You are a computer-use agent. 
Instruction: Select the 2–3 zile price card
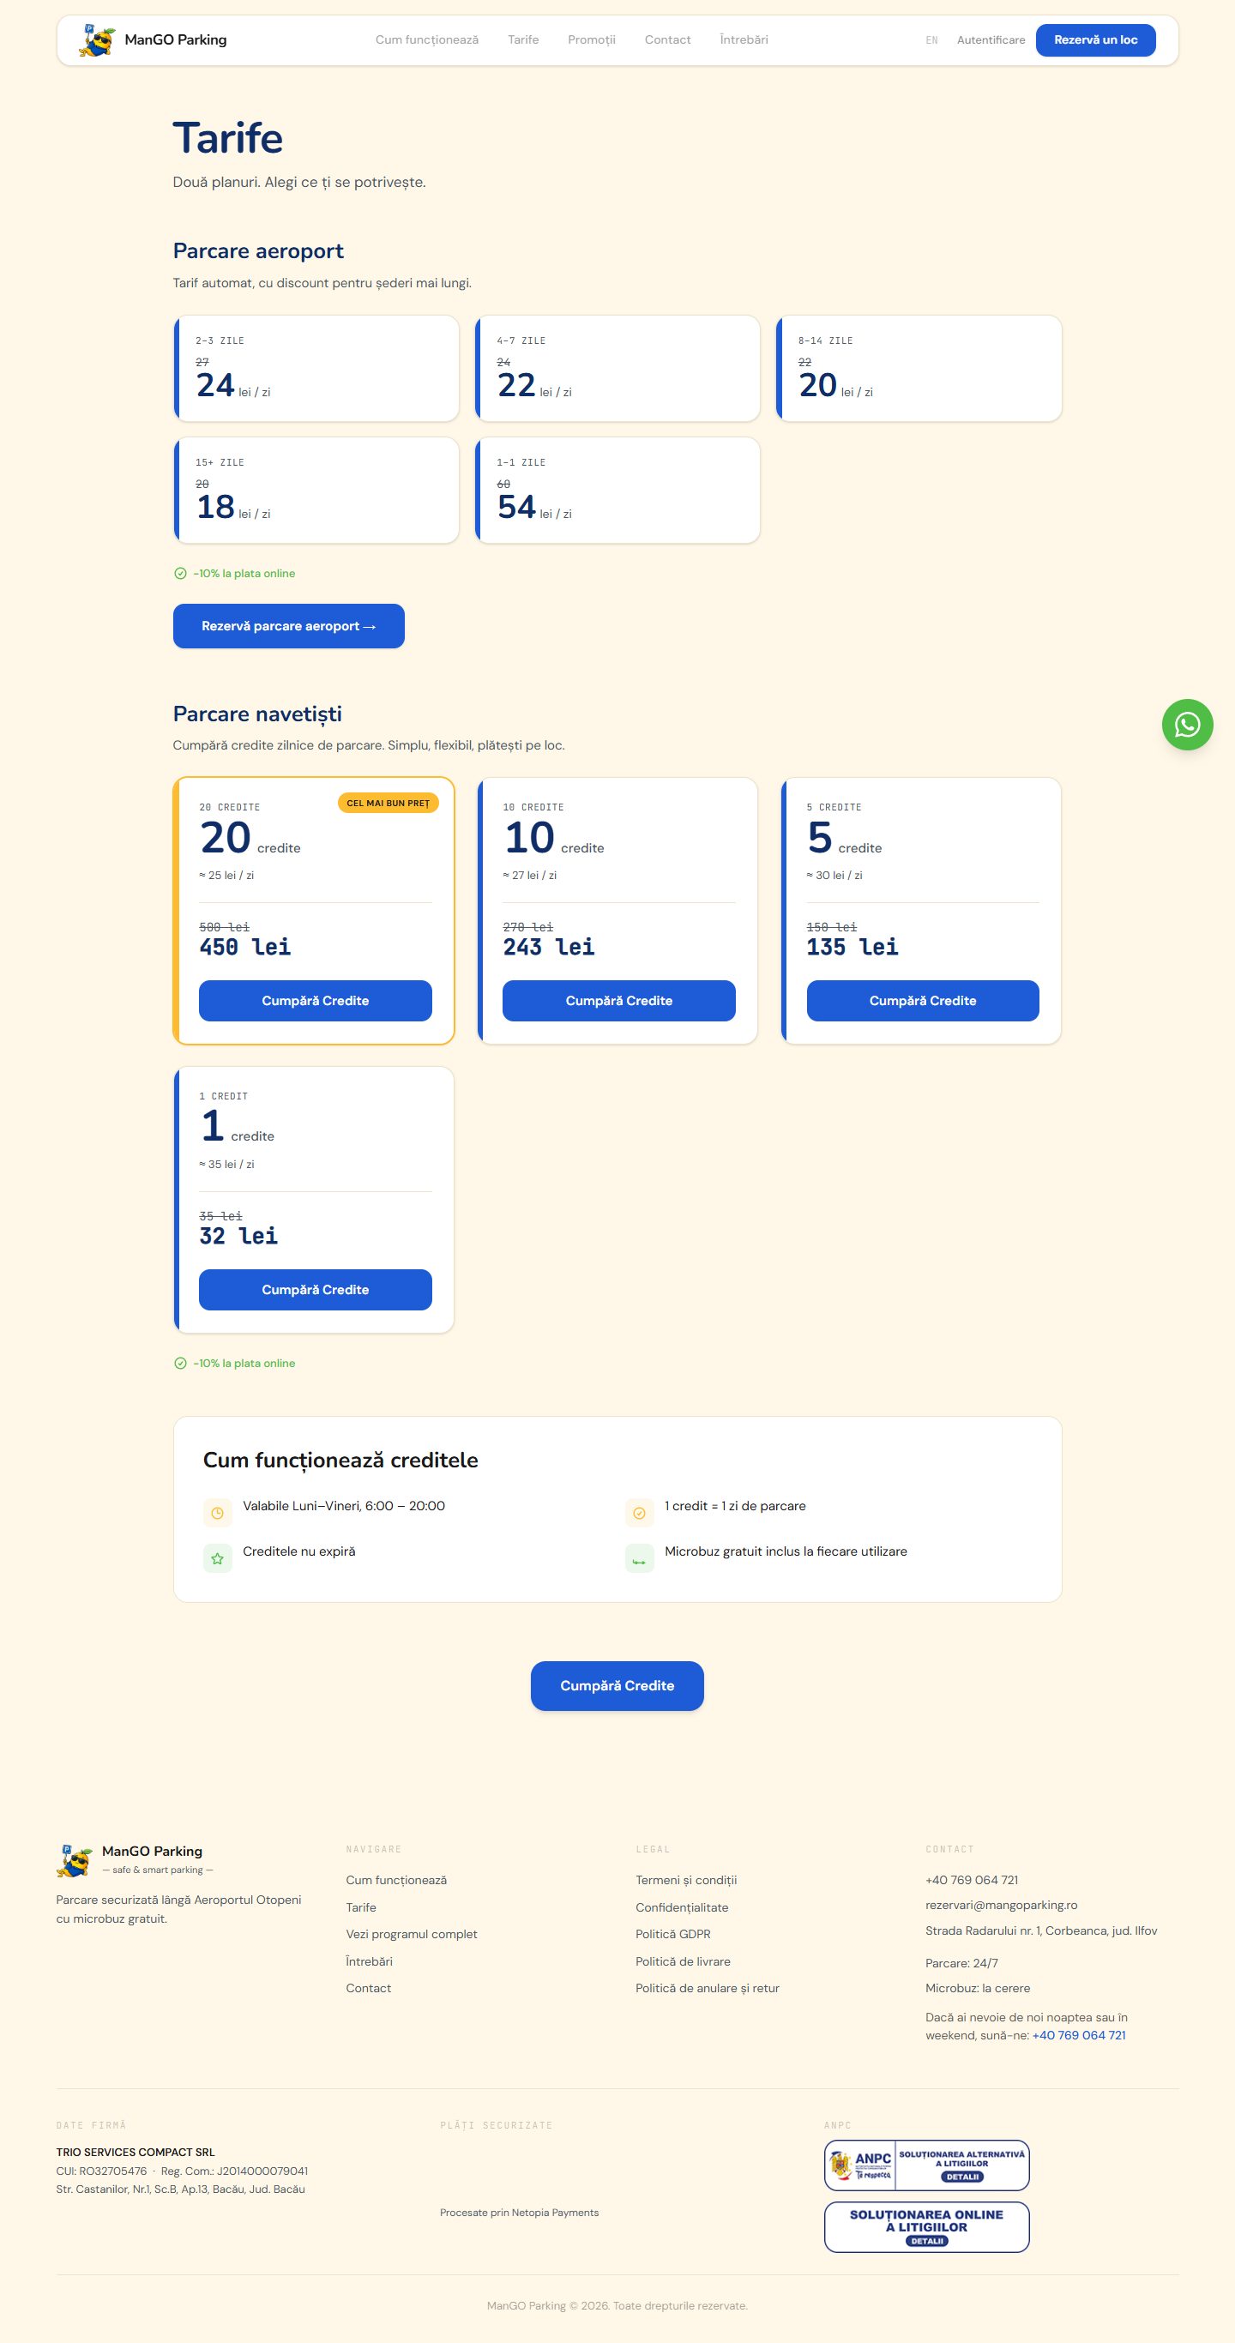pos(316,369)
